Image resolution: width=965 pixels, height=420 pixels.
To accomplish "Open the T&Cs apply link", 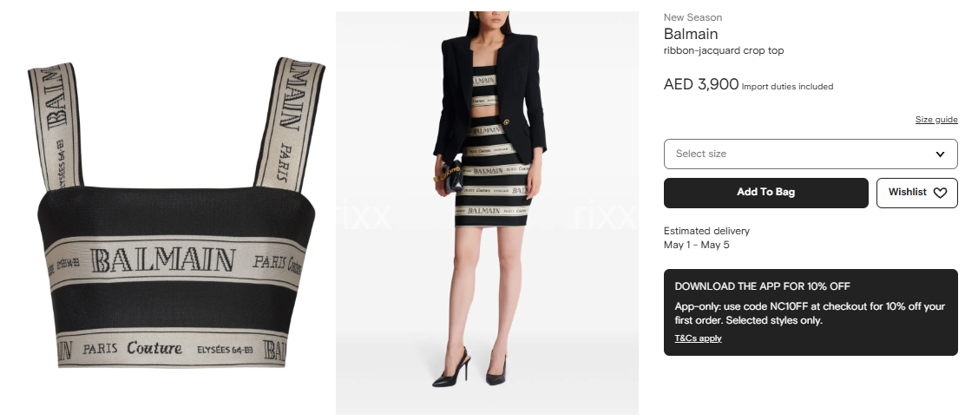I will tap(698, 338).
